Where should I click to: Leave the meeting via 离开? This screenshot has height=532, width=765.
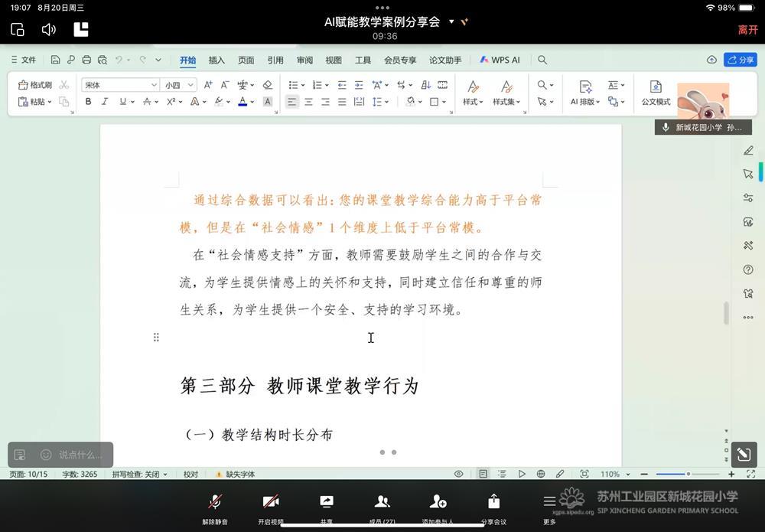[x=747, y=30]
